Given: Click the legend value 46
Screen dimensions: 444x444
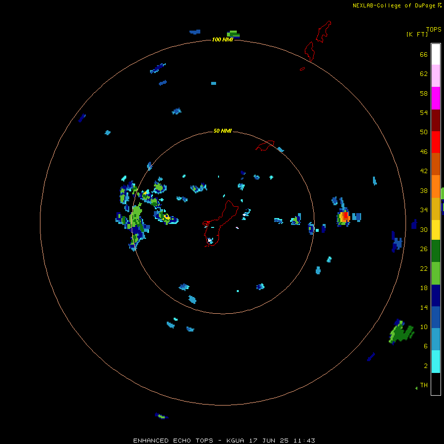Looking at the screenshot, I should [x=424, y=152].
